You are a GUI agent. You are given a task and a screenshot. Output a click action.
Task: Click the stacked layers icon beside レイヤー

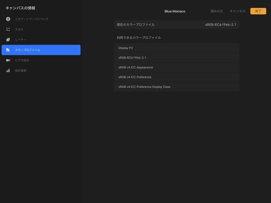tap(8, 40)
